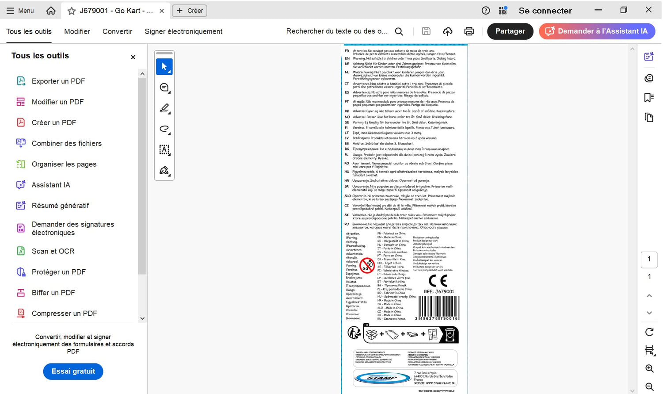The image size is (663, 394).
Task: Choose the highlighter pen tool
Action: 164,108
